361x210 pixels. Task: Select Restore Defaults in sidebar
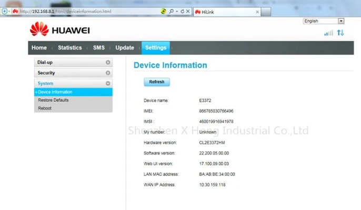[x=53, y=100]
